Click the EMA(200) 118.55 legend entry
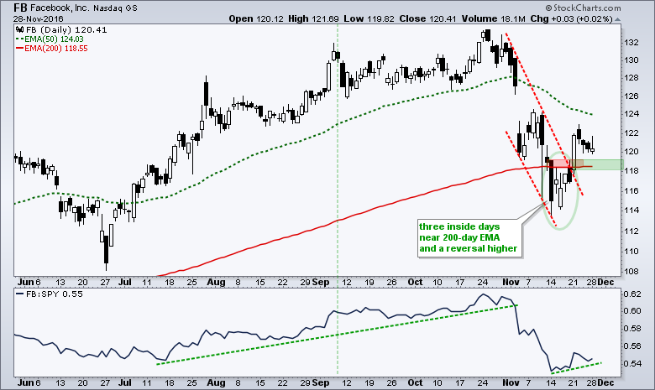655x390 pixels. pos(52,49)
